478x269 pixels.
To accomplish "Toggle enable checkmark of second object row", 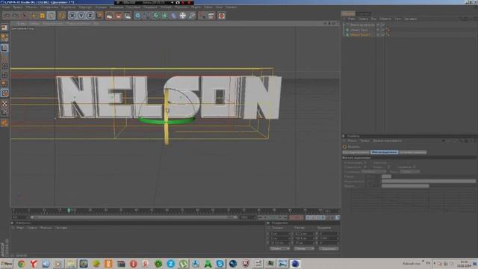I will click(x=383, y=30).
